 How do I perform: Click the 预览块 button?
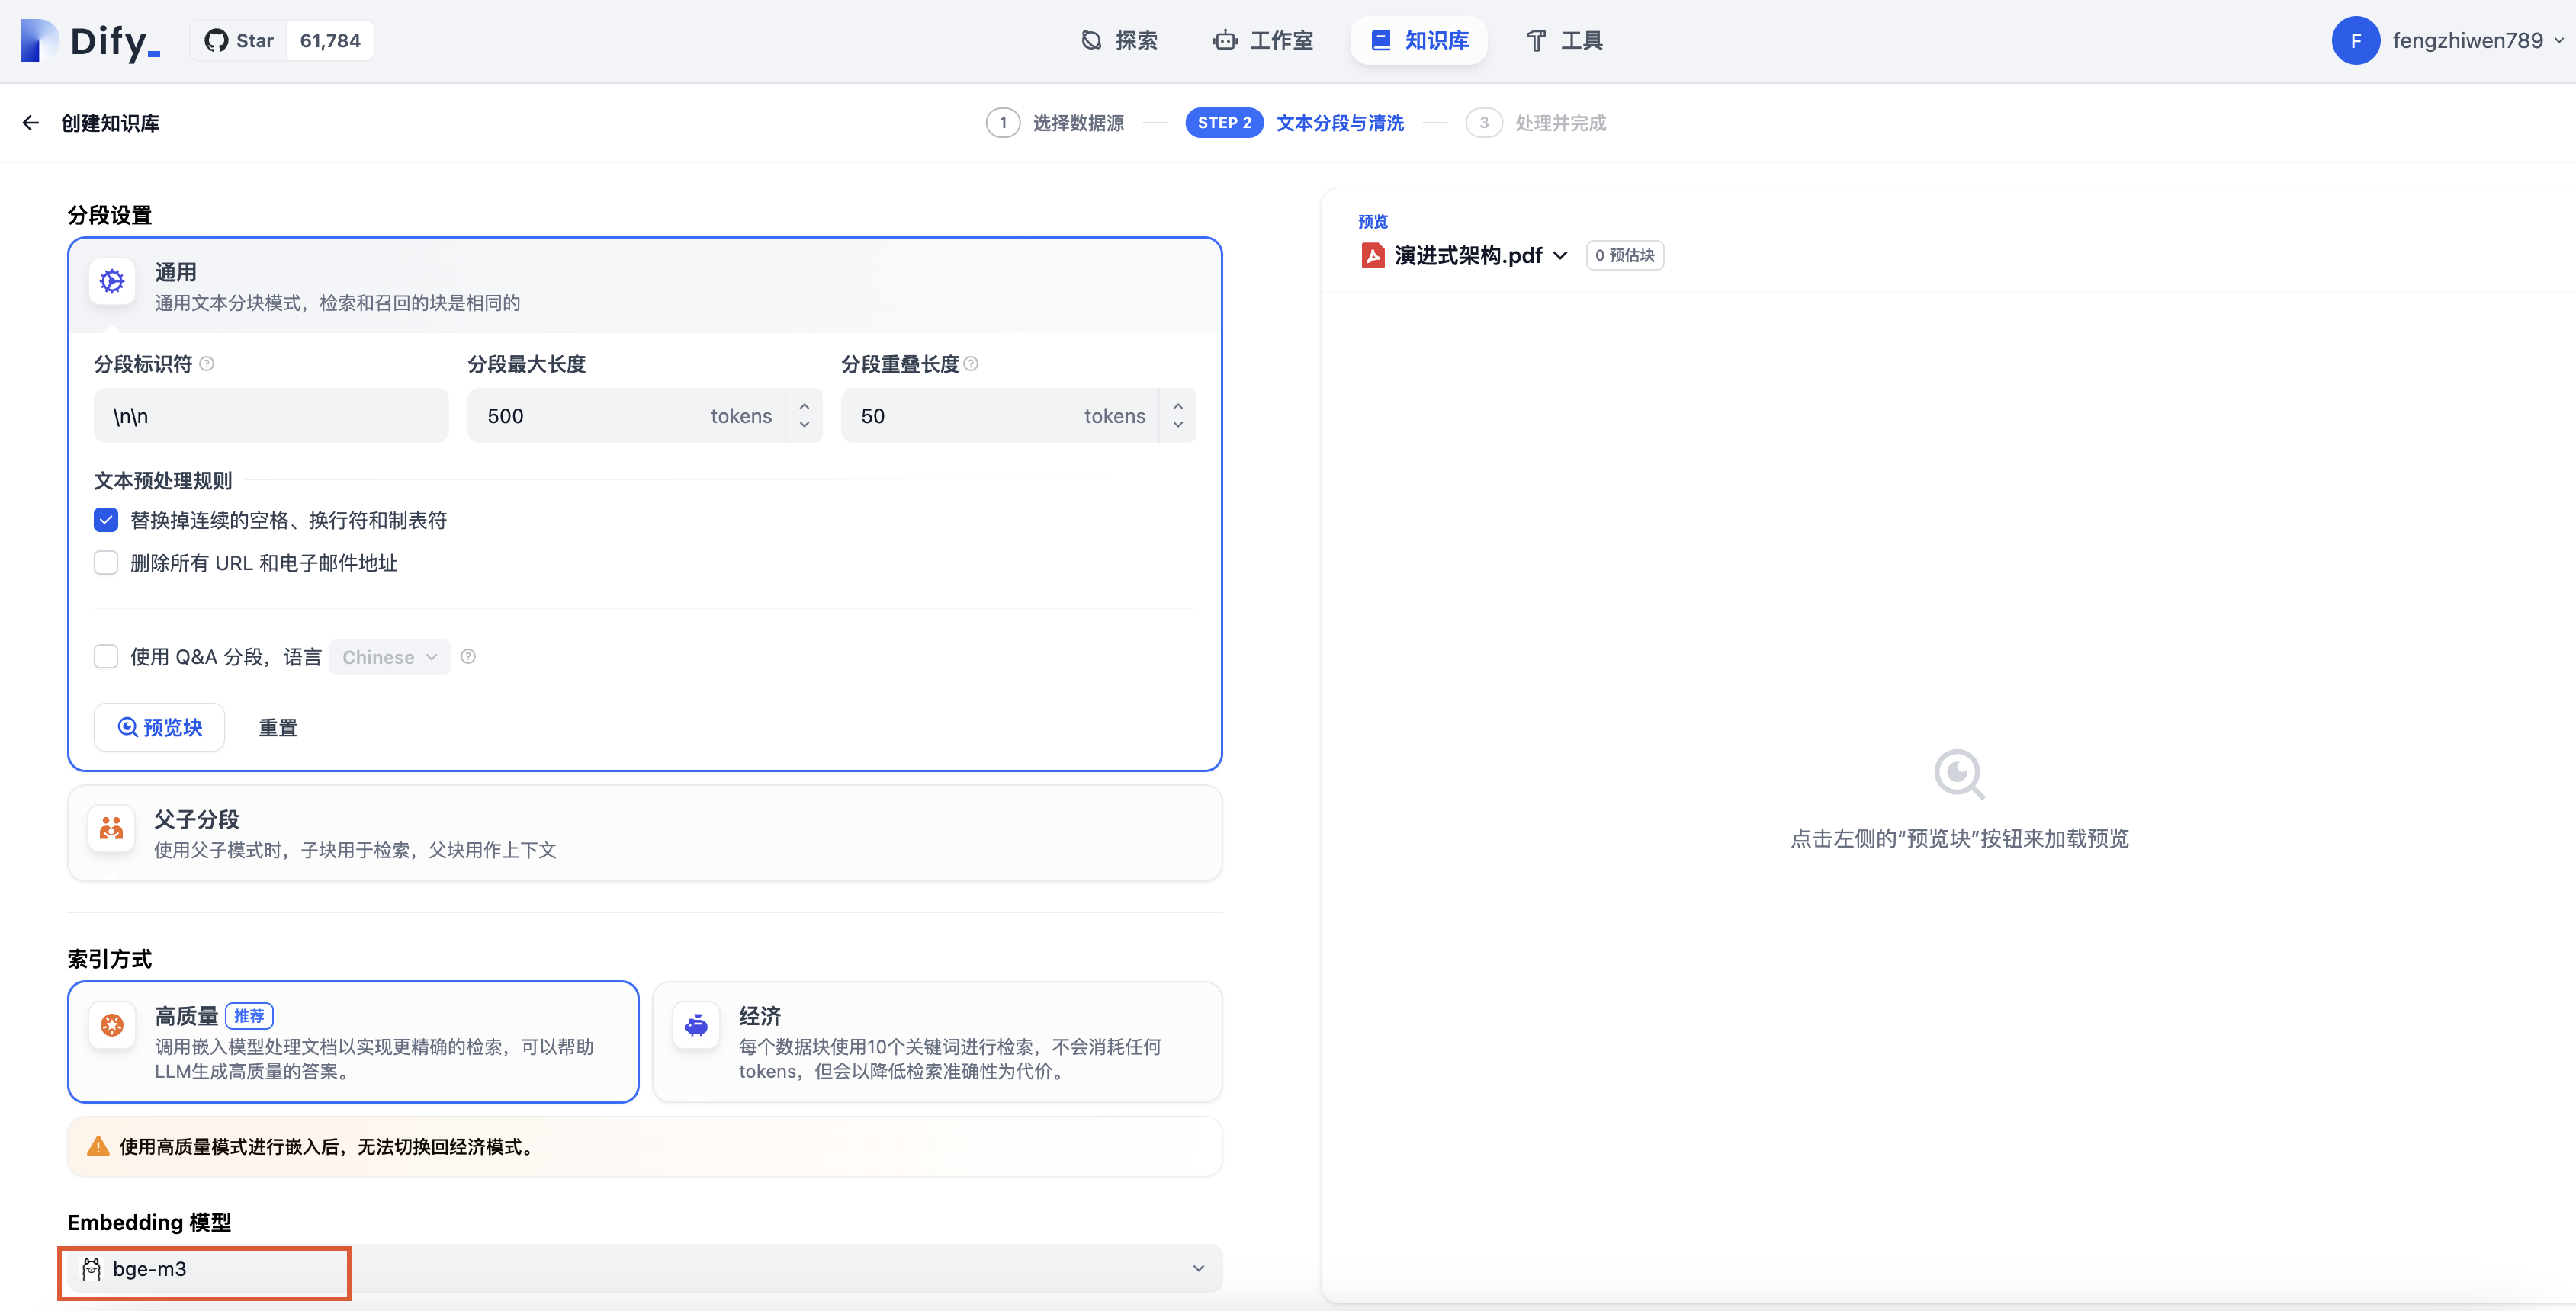[x=160, y=727]
